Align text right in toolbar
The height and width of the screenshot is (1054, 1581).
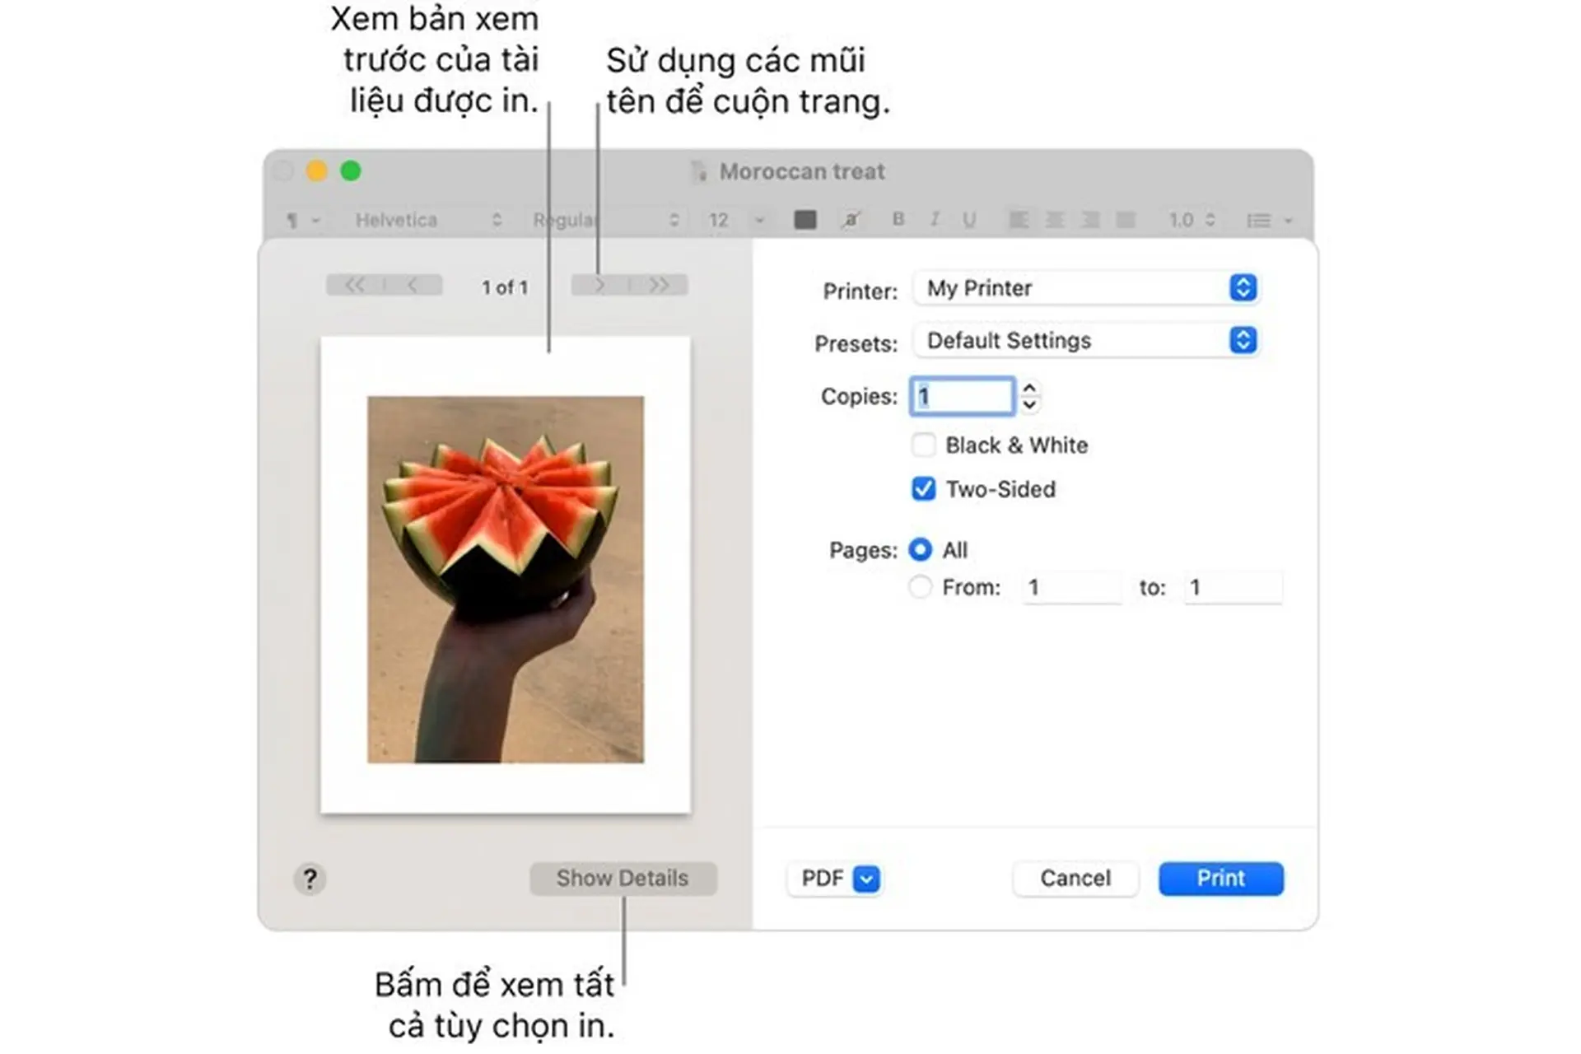[x=1090, y=220]
